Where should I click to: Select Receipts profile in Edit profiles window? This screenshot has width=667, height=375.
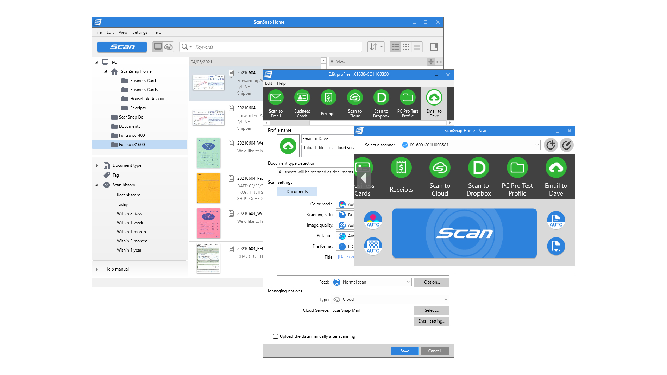click(x=328, y=103)
